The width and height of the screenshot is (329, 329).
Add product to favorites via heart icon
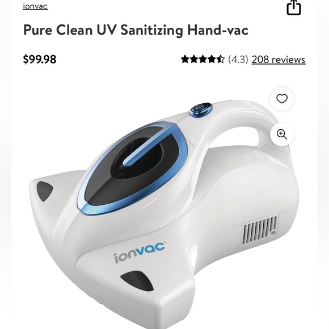pos(282,99)
